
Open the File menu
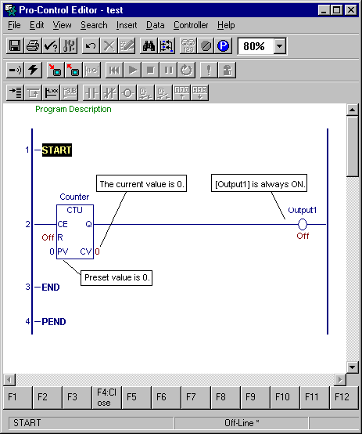[x=14, y=25]
